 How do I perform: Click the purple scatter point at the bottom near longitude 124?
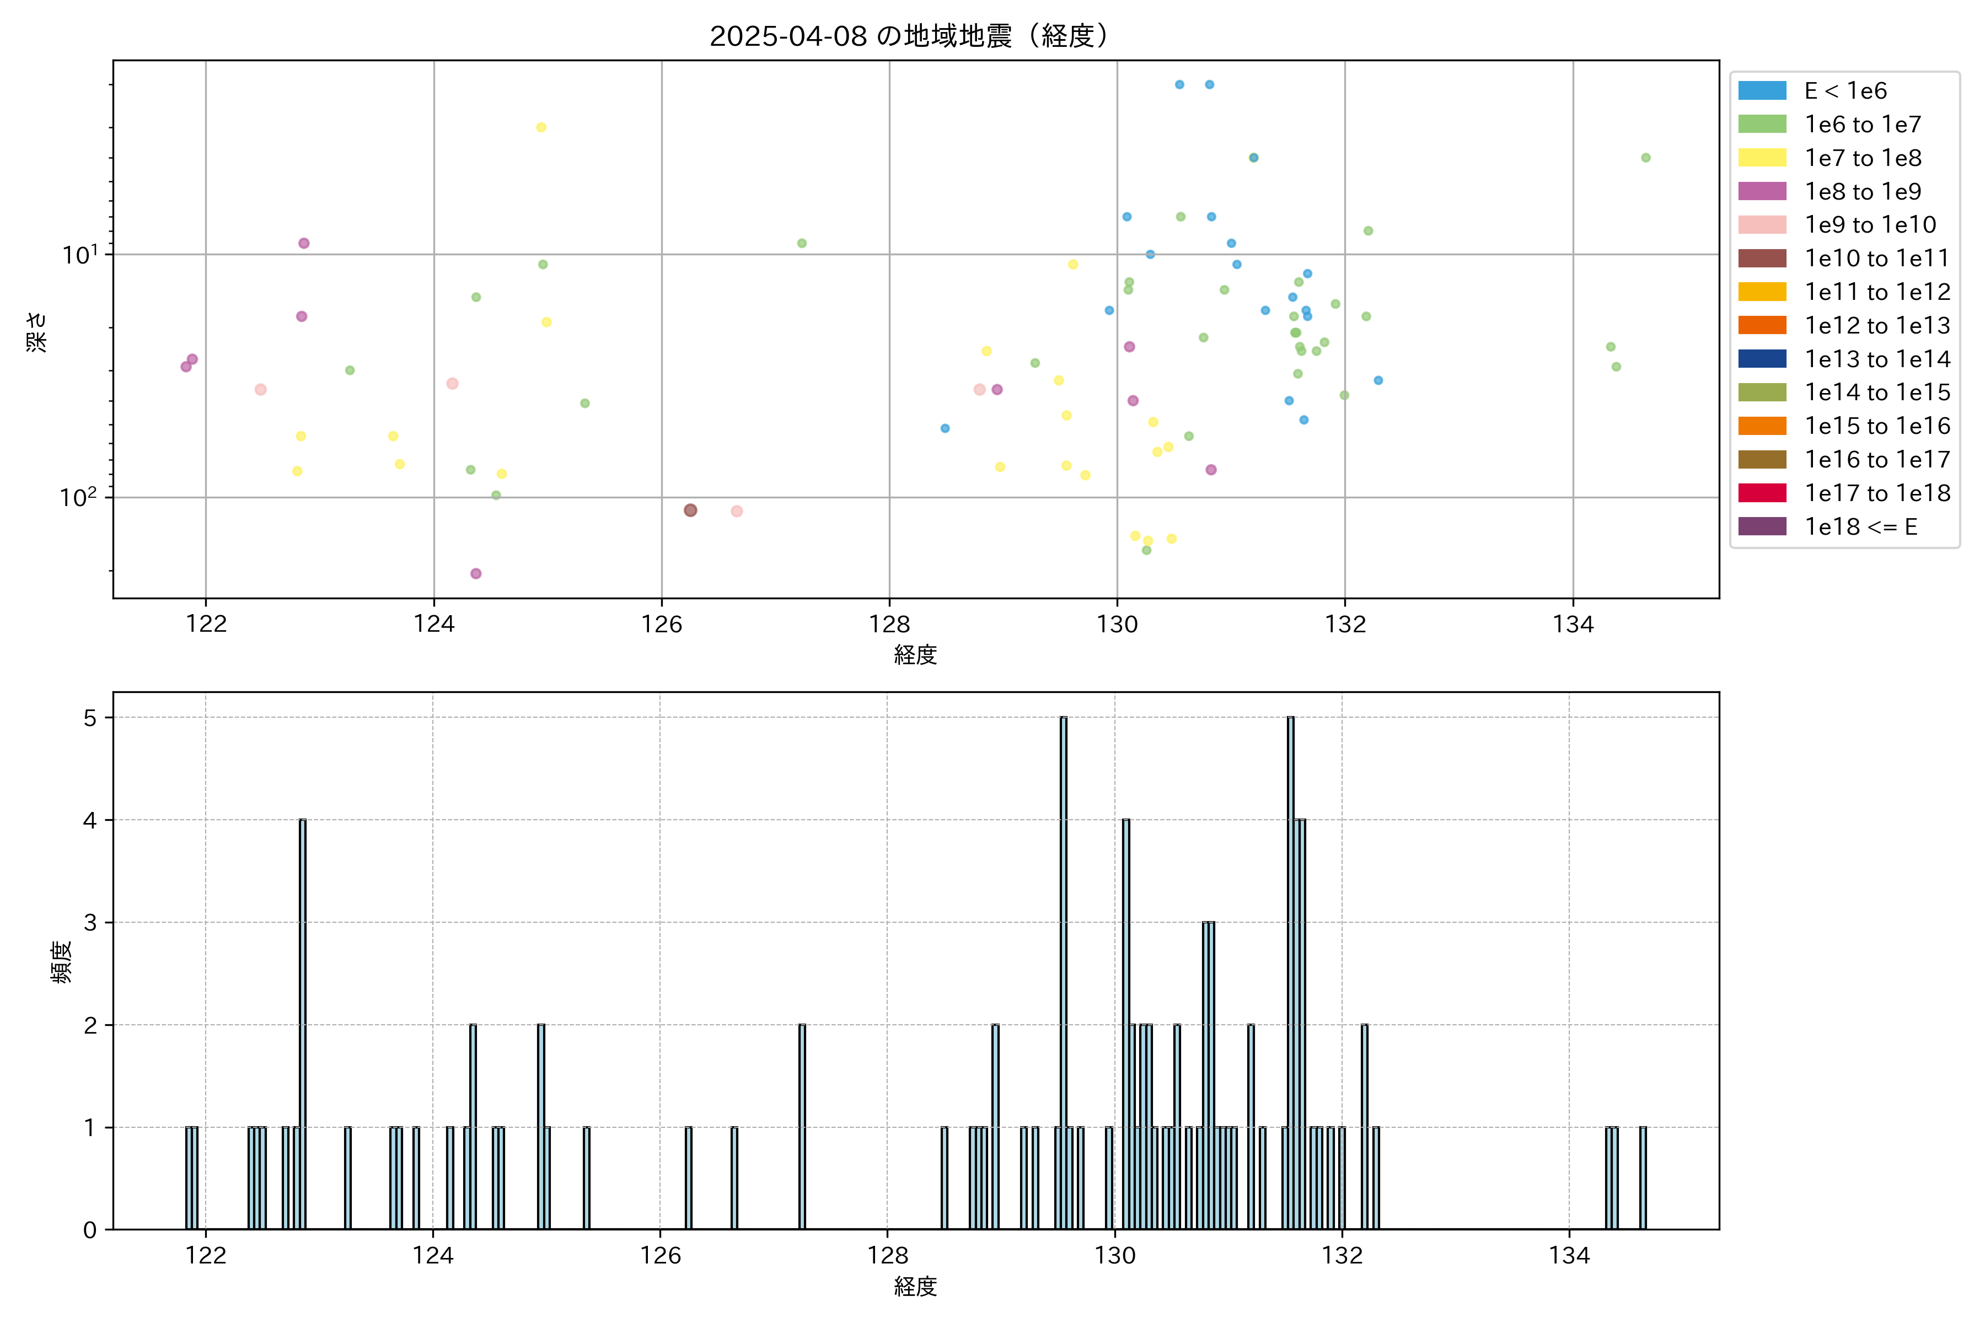pos(476,574)
